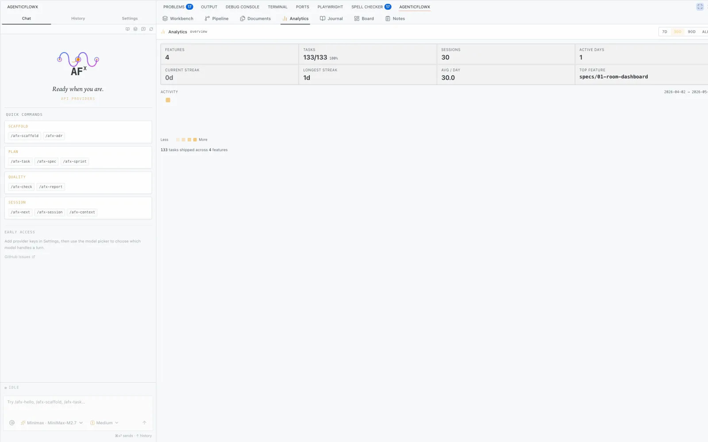
Task: Select the 7D time range
Action: (x=664, y=32)
